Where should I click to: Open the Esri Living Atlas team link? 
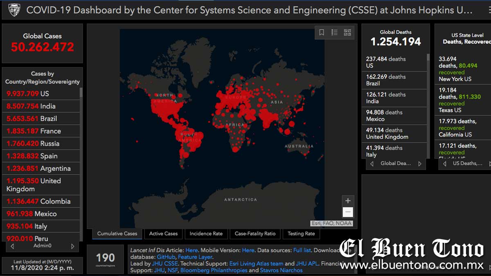[x=256, y=264]
